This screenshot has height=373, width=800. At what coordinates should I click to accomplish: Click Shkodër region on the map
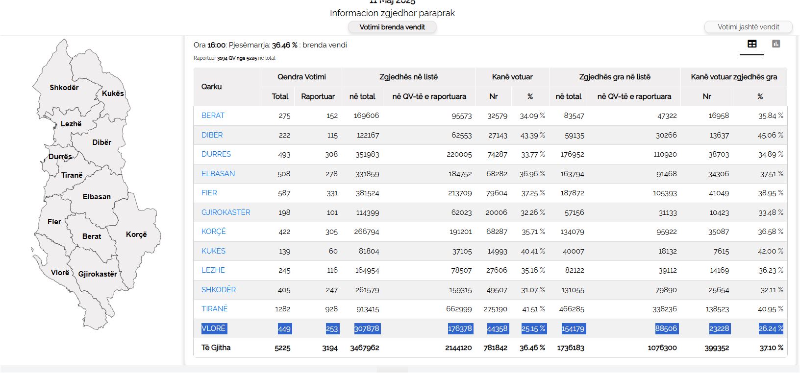click(x=64, y=88)
